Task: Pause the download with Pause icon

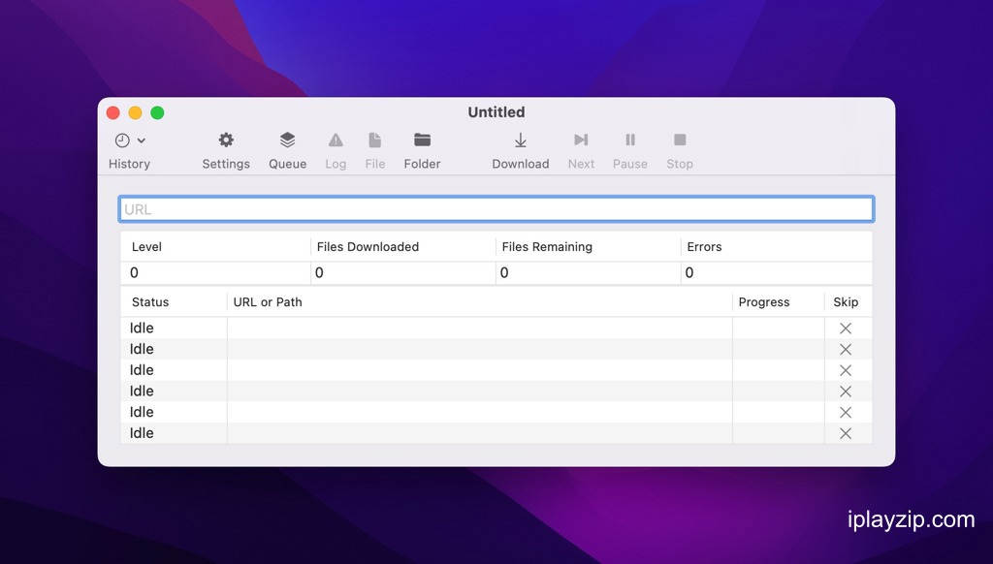Action: tap(630, 140)
